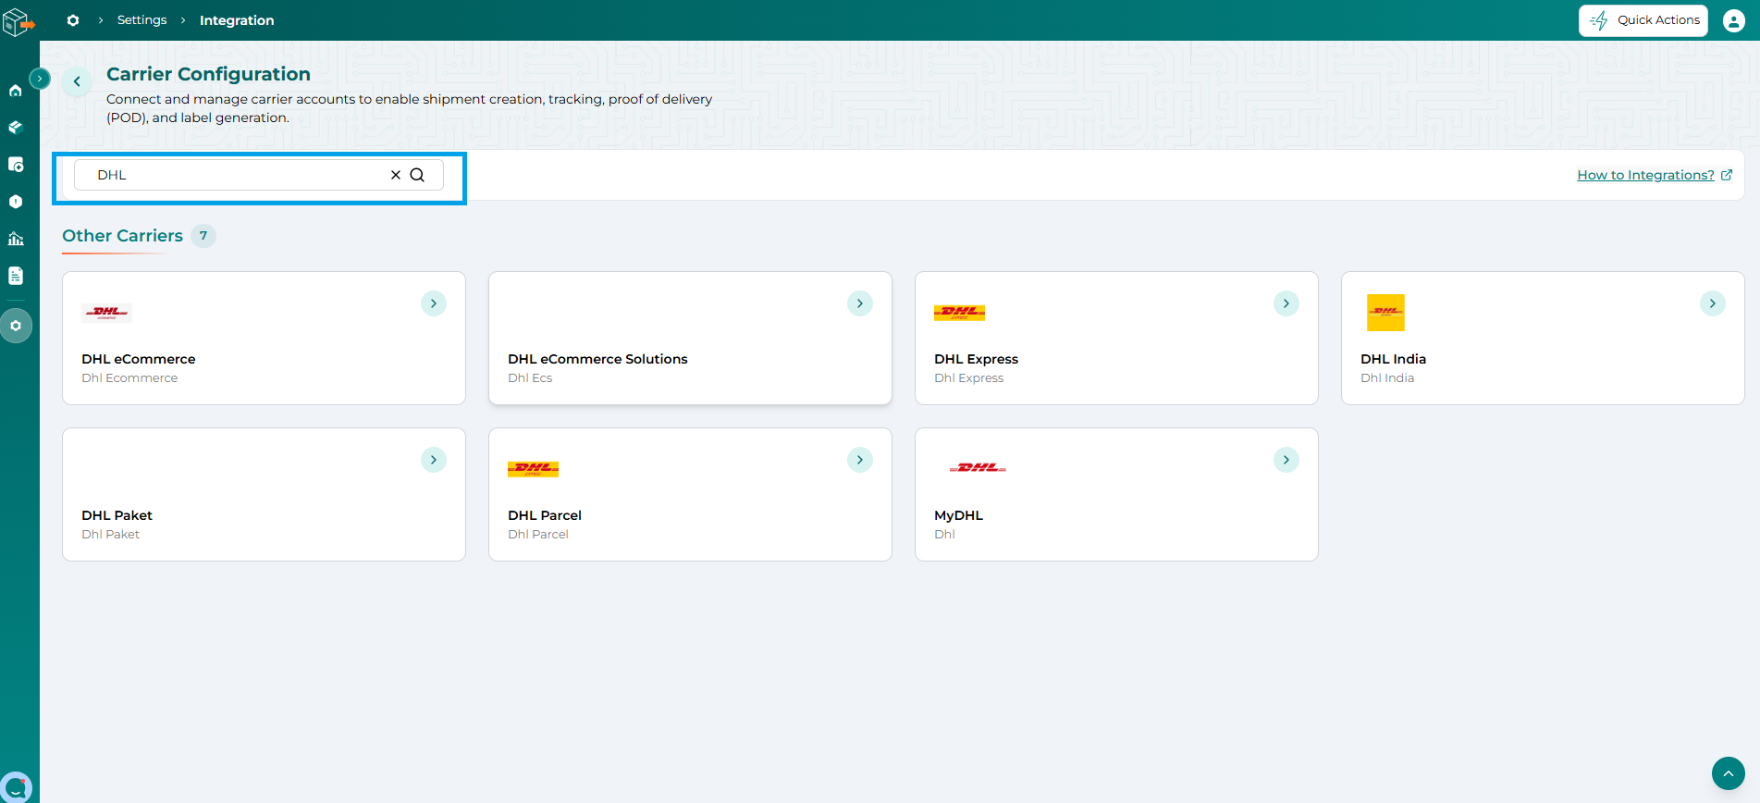Open the analytics chart icon in the sidebar

coord(16,239)
